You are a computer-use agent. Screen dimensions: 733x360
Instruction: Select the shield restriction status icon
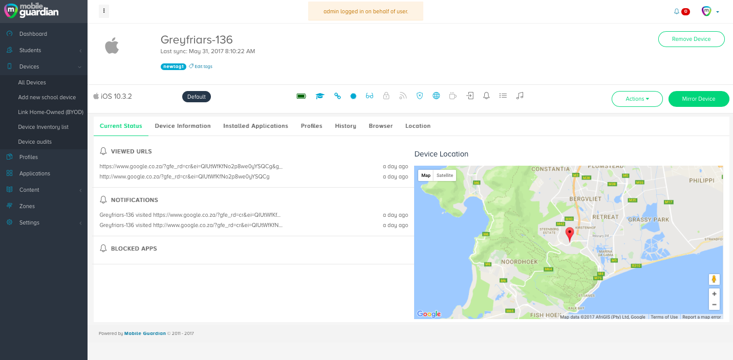pos(420,96)
